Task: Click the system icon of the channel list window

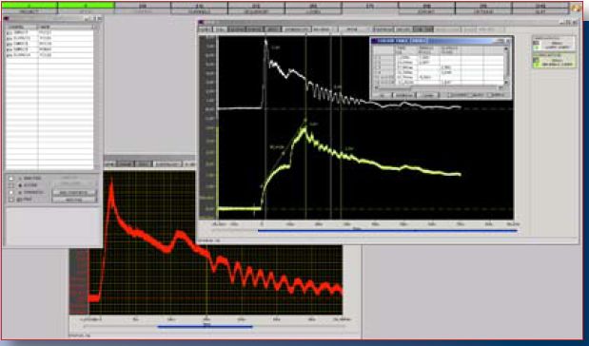Action: coord(6,18)
